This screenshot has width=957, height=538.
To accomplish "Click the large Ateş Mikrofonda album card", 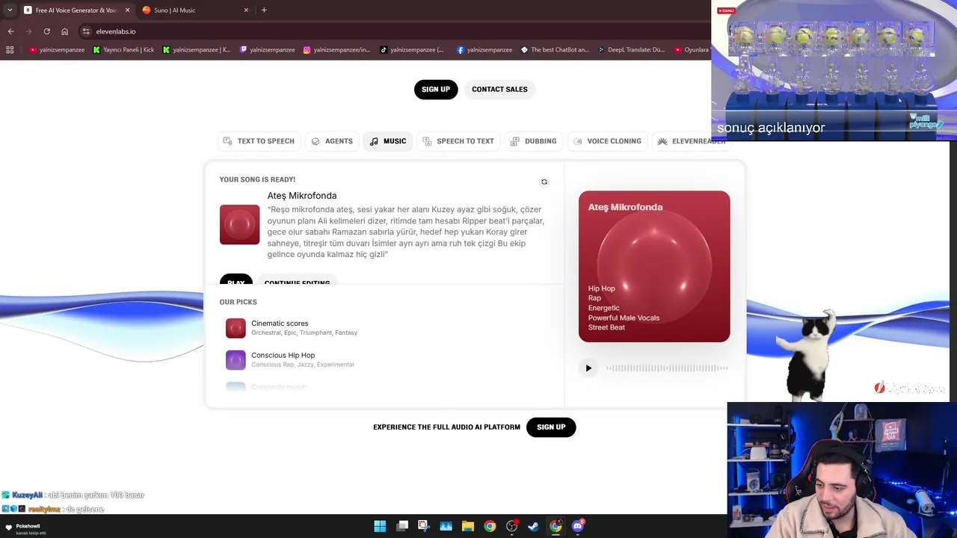I will point(654,266).
